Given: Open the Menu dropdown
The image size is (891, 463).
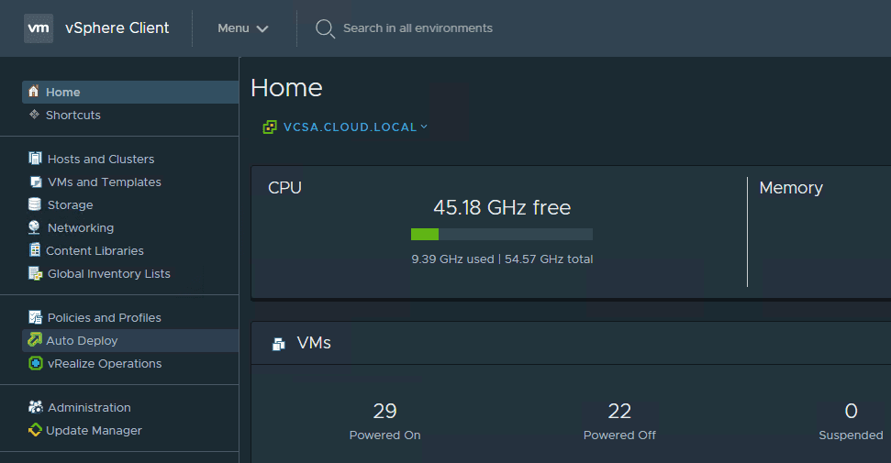Looking at the screenshot, I should [x=243, y=28].
